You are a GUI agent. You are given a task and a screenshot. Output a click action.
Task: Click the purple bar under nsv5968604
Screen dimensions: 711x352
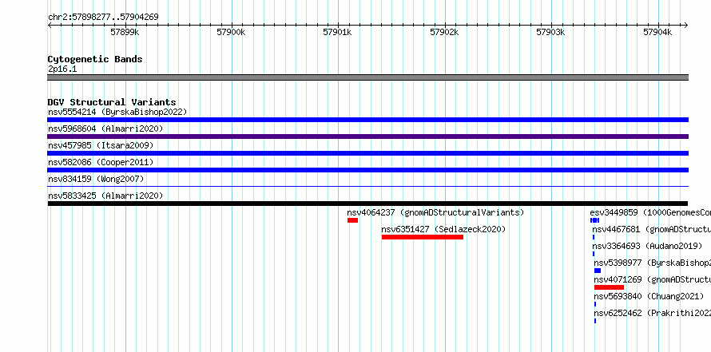click(x=367, y=136)
